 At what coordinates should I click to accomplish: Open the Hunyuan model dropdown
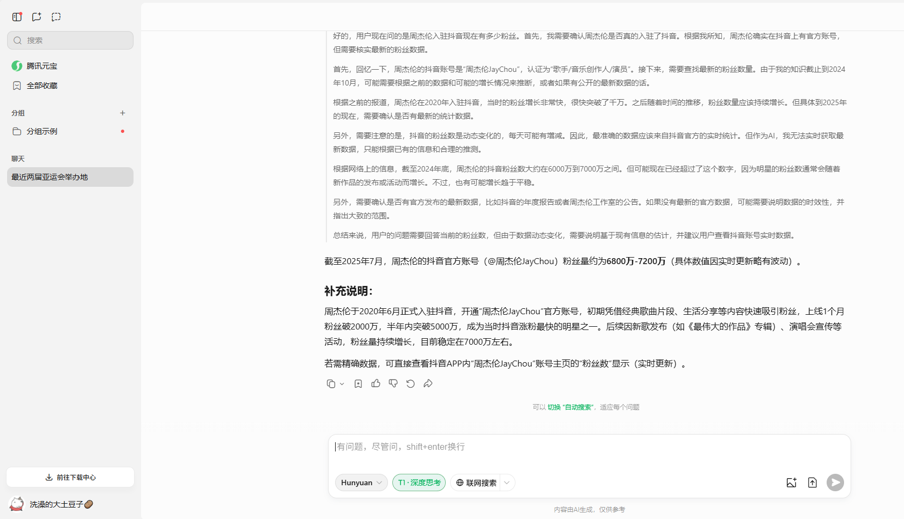[x=361, y=483]
